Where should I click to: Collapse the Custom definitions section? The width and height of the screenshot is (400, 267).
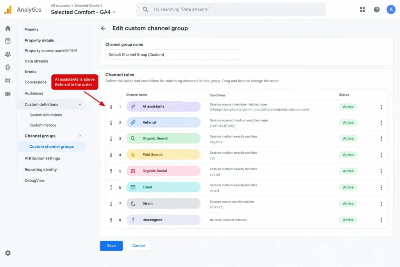80,104
